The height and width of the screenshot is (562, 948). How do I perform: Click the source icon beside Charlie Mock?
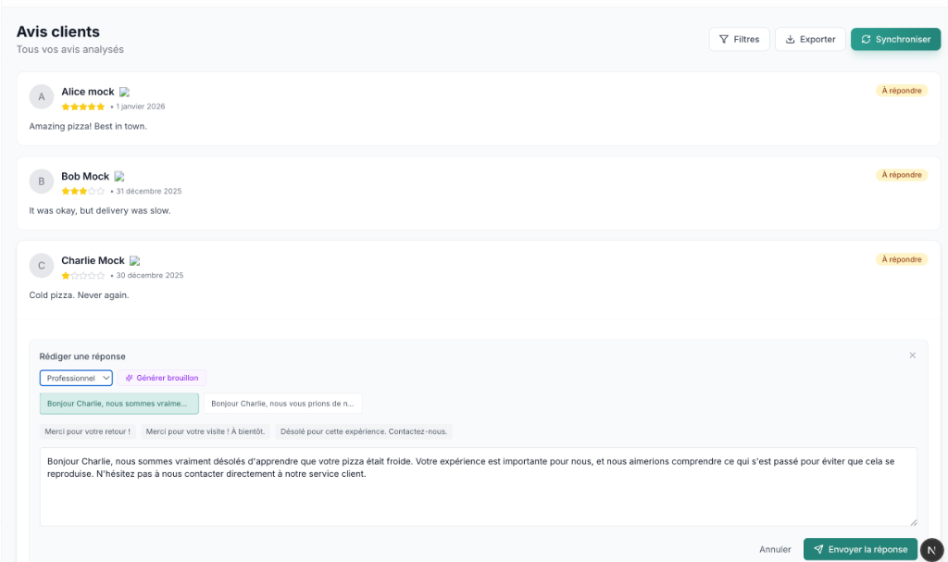coord(135,261)
